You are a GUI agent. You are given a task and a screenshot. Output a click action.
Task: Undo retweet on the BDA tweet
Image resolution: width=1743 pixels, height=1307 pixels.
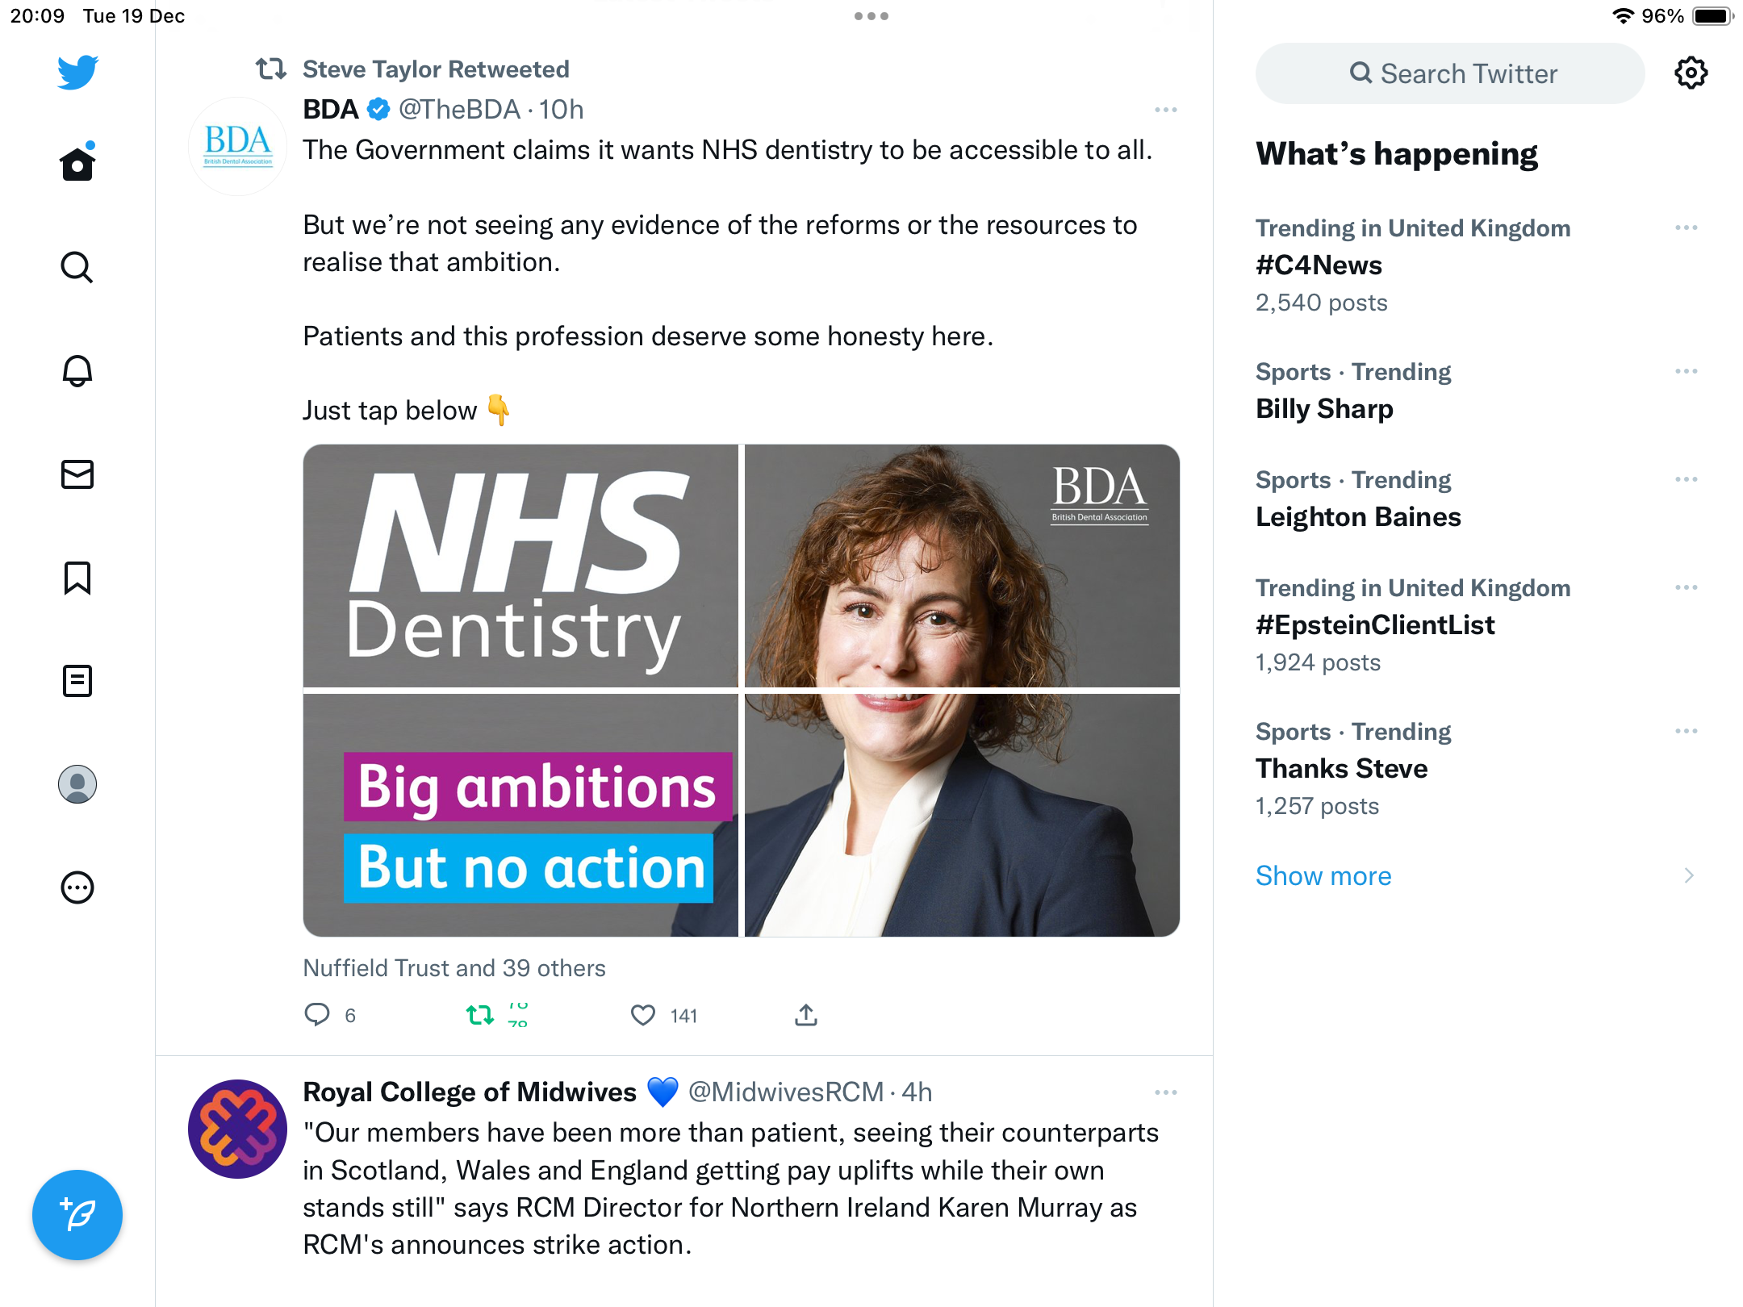click(x=480, y=1015)
